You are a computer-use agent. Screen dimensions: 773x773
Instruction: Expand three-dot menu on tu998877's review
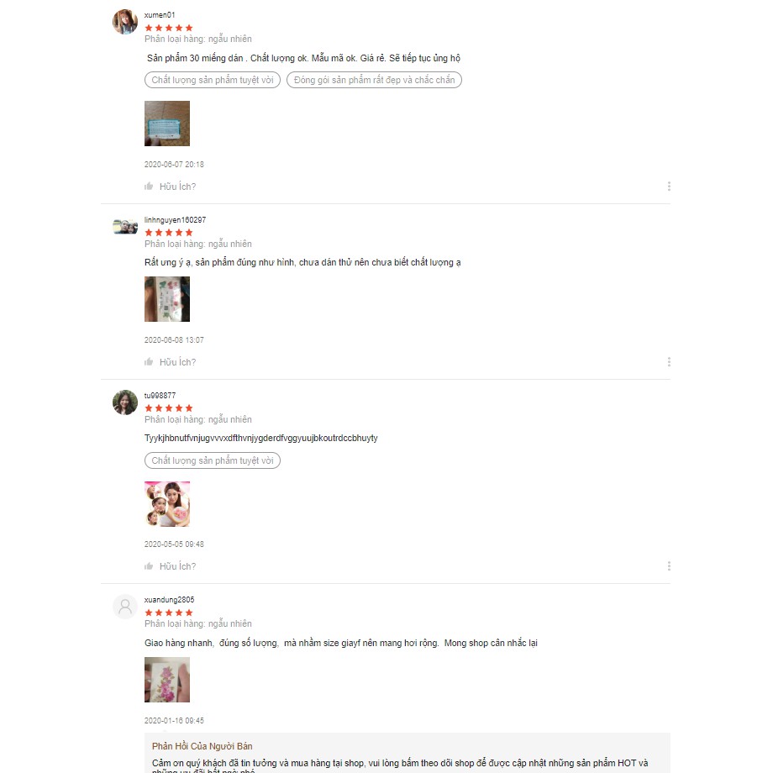pyautogui.click(x=669, y=566)
